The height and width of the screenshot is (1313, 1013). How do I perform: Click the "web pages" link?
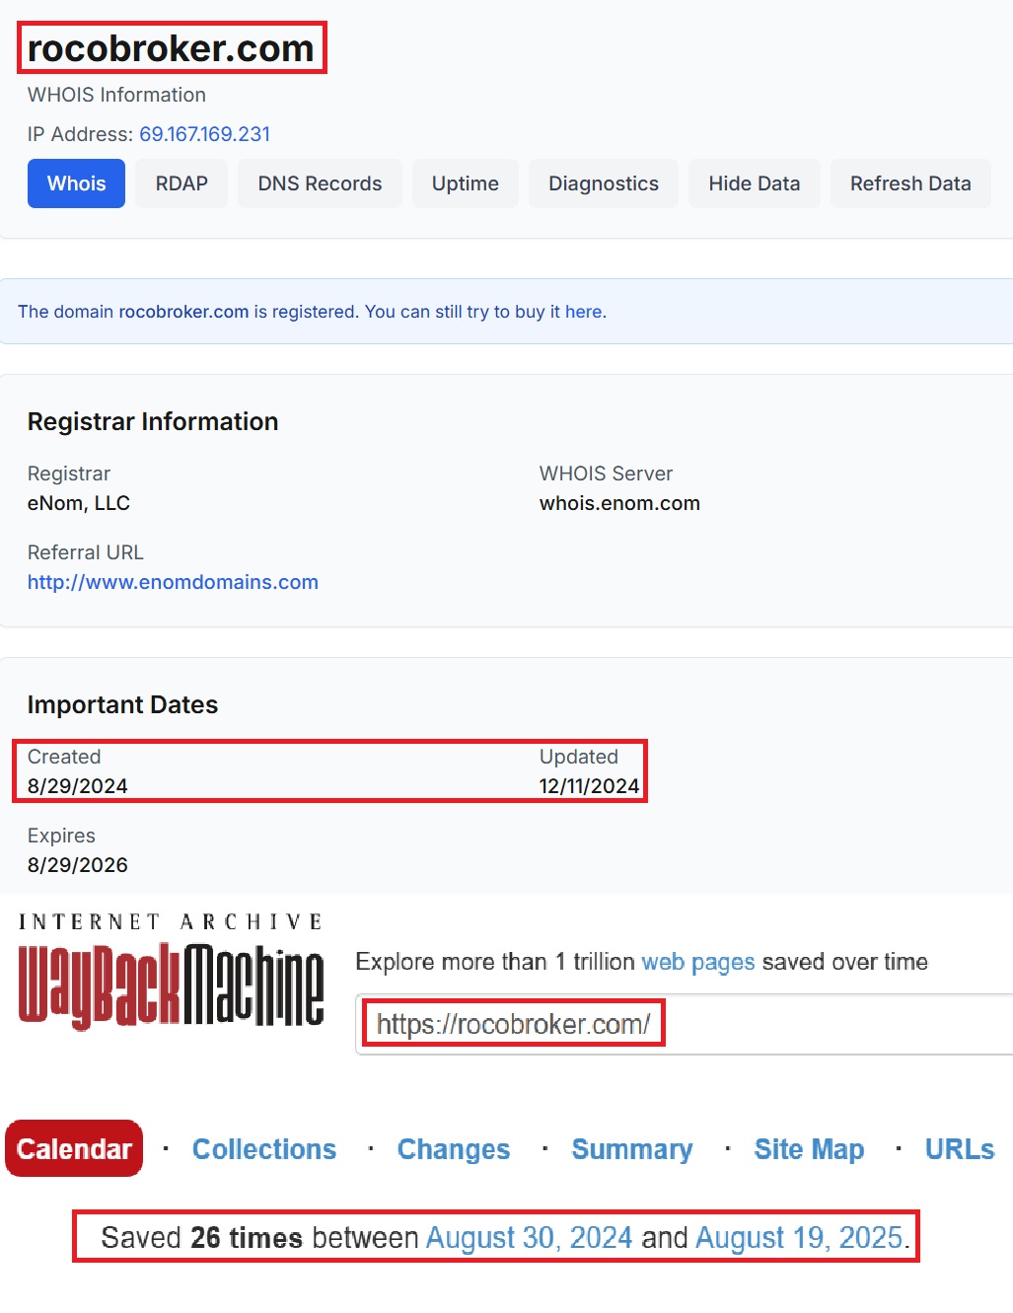697,962
